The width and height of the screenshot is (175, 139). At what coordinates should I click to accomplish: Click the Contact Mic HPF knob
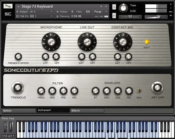coord(128,57)
